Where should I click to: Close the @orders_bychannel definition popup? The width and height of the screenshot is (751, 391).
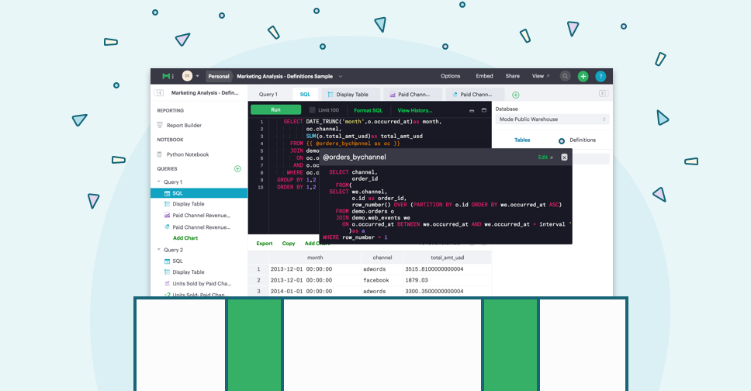pyautogui.click(x=564, y=157)
